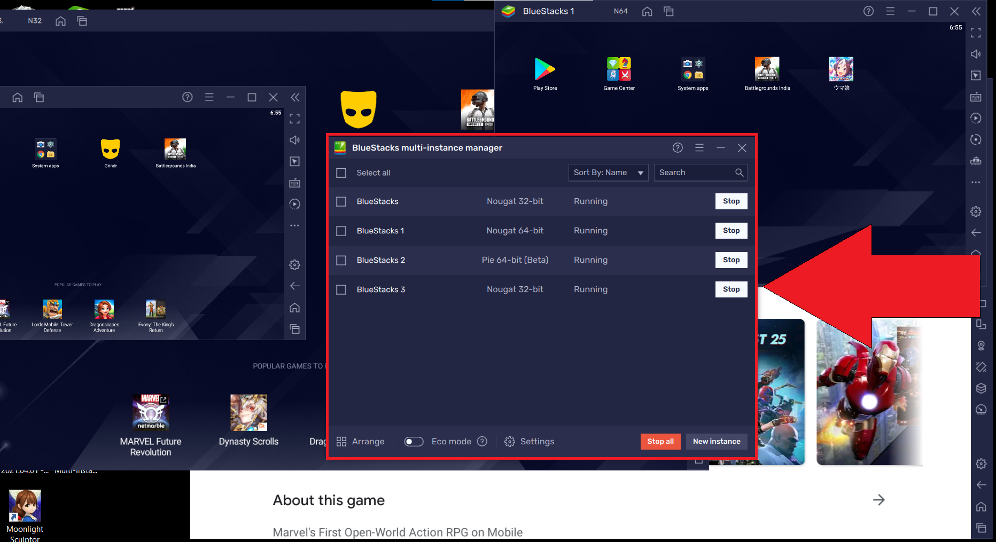Open more options dots in BlueStacks 1 sidebar
996x542 pixels.
point(976,182)
